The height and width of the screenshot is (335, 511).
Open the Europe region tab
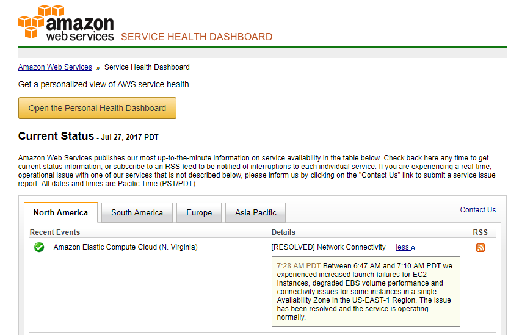pos(199,212)
